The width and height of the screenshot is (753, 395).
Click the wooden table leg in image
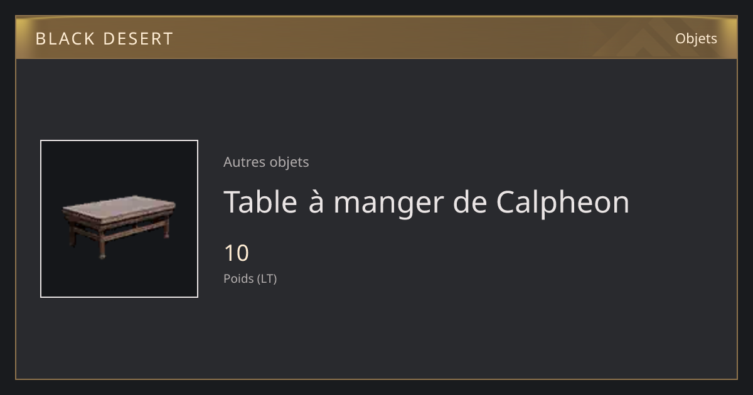pos(102,249)
